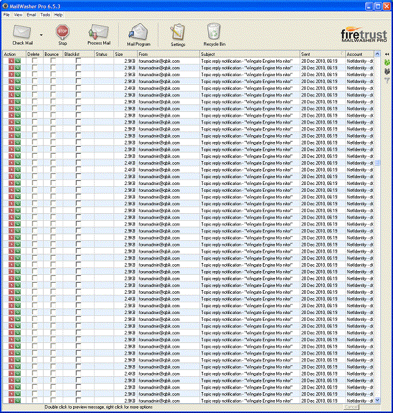This screenshot has height=413, width=393.
Task: Click the scrollbar up arrow
Action: (377, 53)
